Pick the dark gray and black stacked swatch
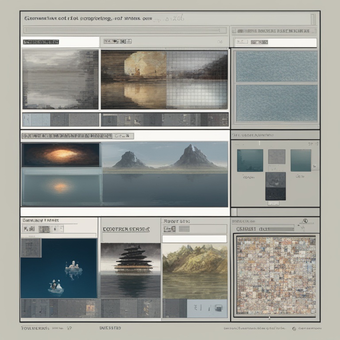 pos(275,186)
